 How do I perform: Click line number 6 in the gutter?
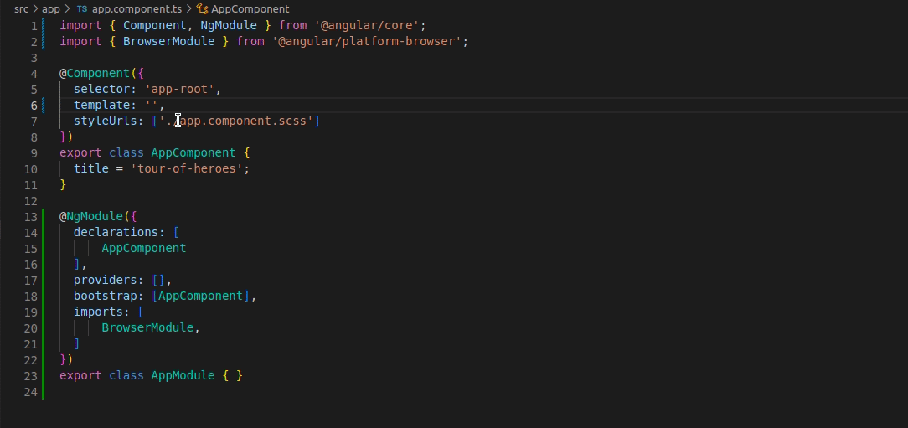(34, 106)
